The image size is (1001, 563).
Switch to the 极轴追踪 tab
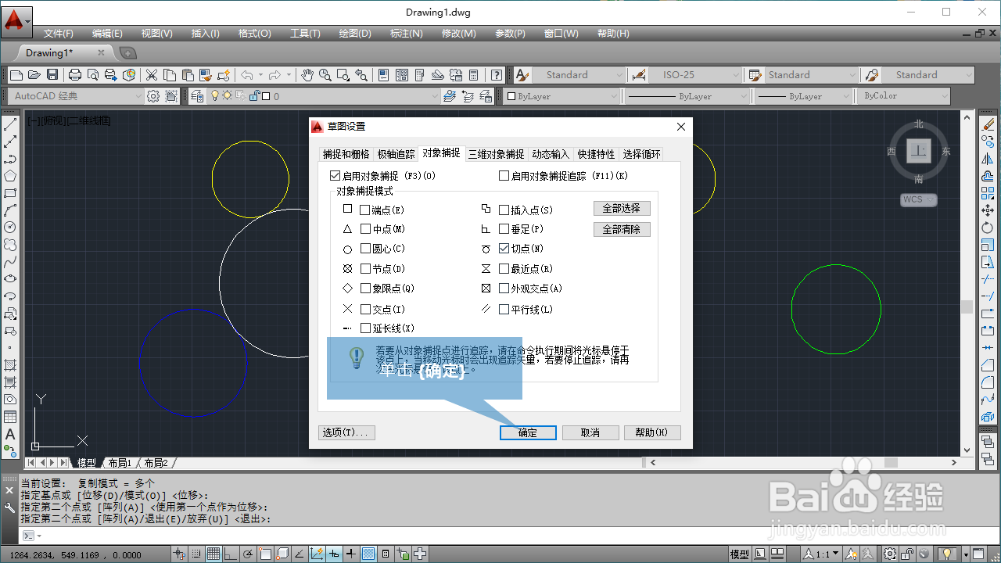point(396,154)
